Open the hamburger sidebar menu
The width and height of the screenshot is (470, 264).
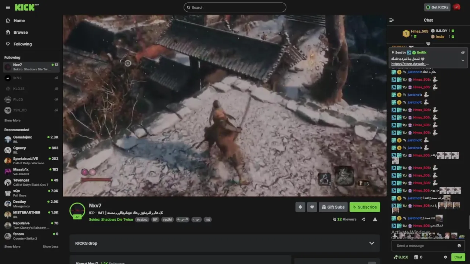[x=8, y=7]
